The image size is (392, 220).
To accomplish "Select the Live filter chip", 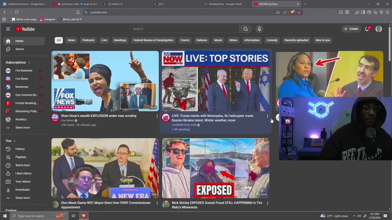I will coord(104,40).
